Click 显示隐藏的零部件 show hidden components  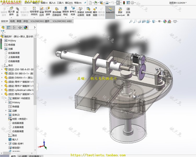tap(57, 12)
